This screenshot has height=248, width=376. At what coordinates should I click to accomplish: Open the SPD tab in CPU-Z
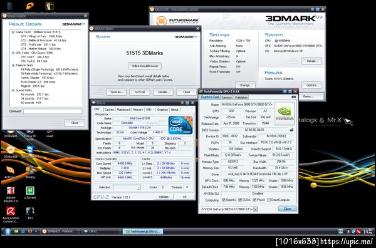pos(149,110)
